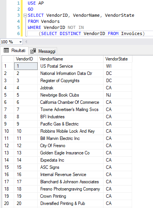Click the BFI Industries cell

[x=70, y=117]
